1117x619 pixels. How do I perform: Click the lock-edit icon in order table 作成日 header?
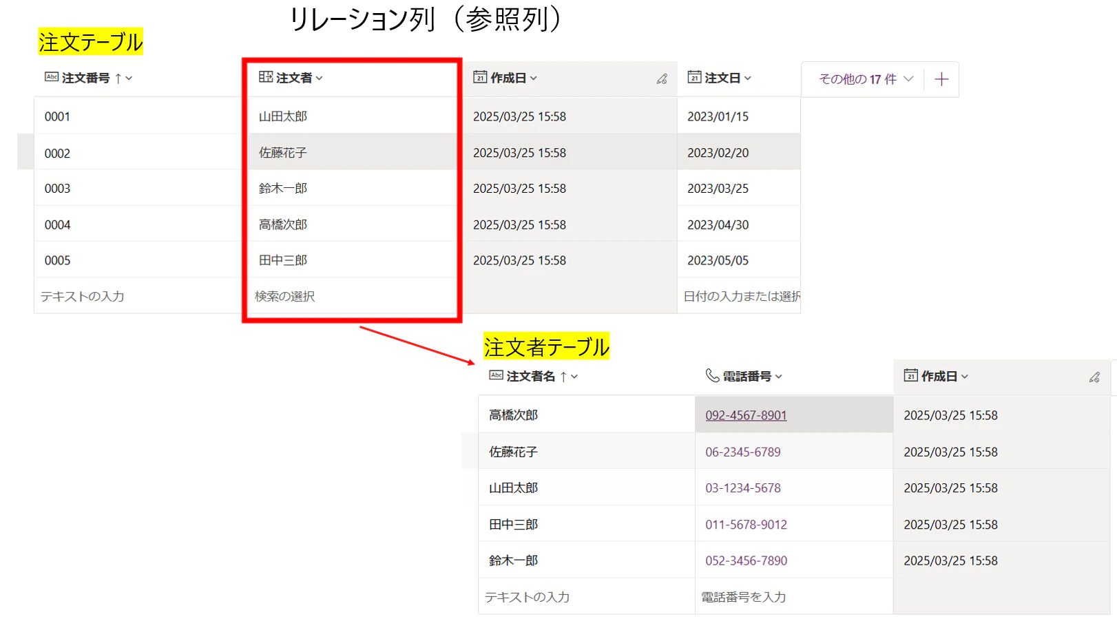click(x=662, y=79)
